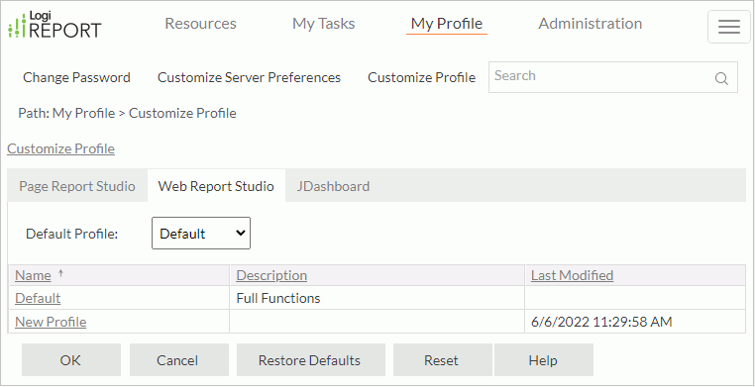The image size is (755, 387).
Task: Click the Logi Report logo
Action: point(54,25)
